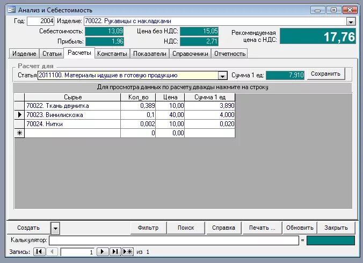Select cell 70022. Ткань двунитка
Image resolution: width=363 pixels, height=263 pixels.
[x=72, y=106]
